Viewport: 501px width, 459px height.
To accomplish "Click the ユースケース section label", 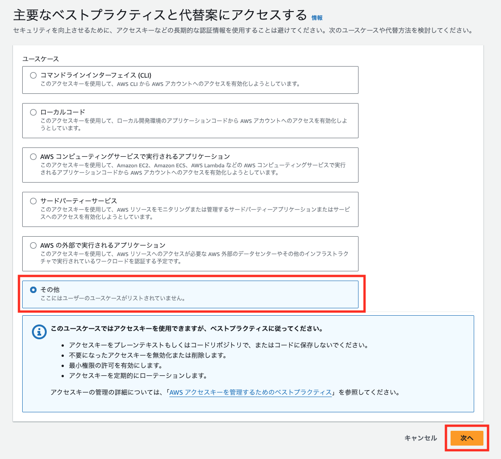I will pyautogui.click(x=41, y=59).
